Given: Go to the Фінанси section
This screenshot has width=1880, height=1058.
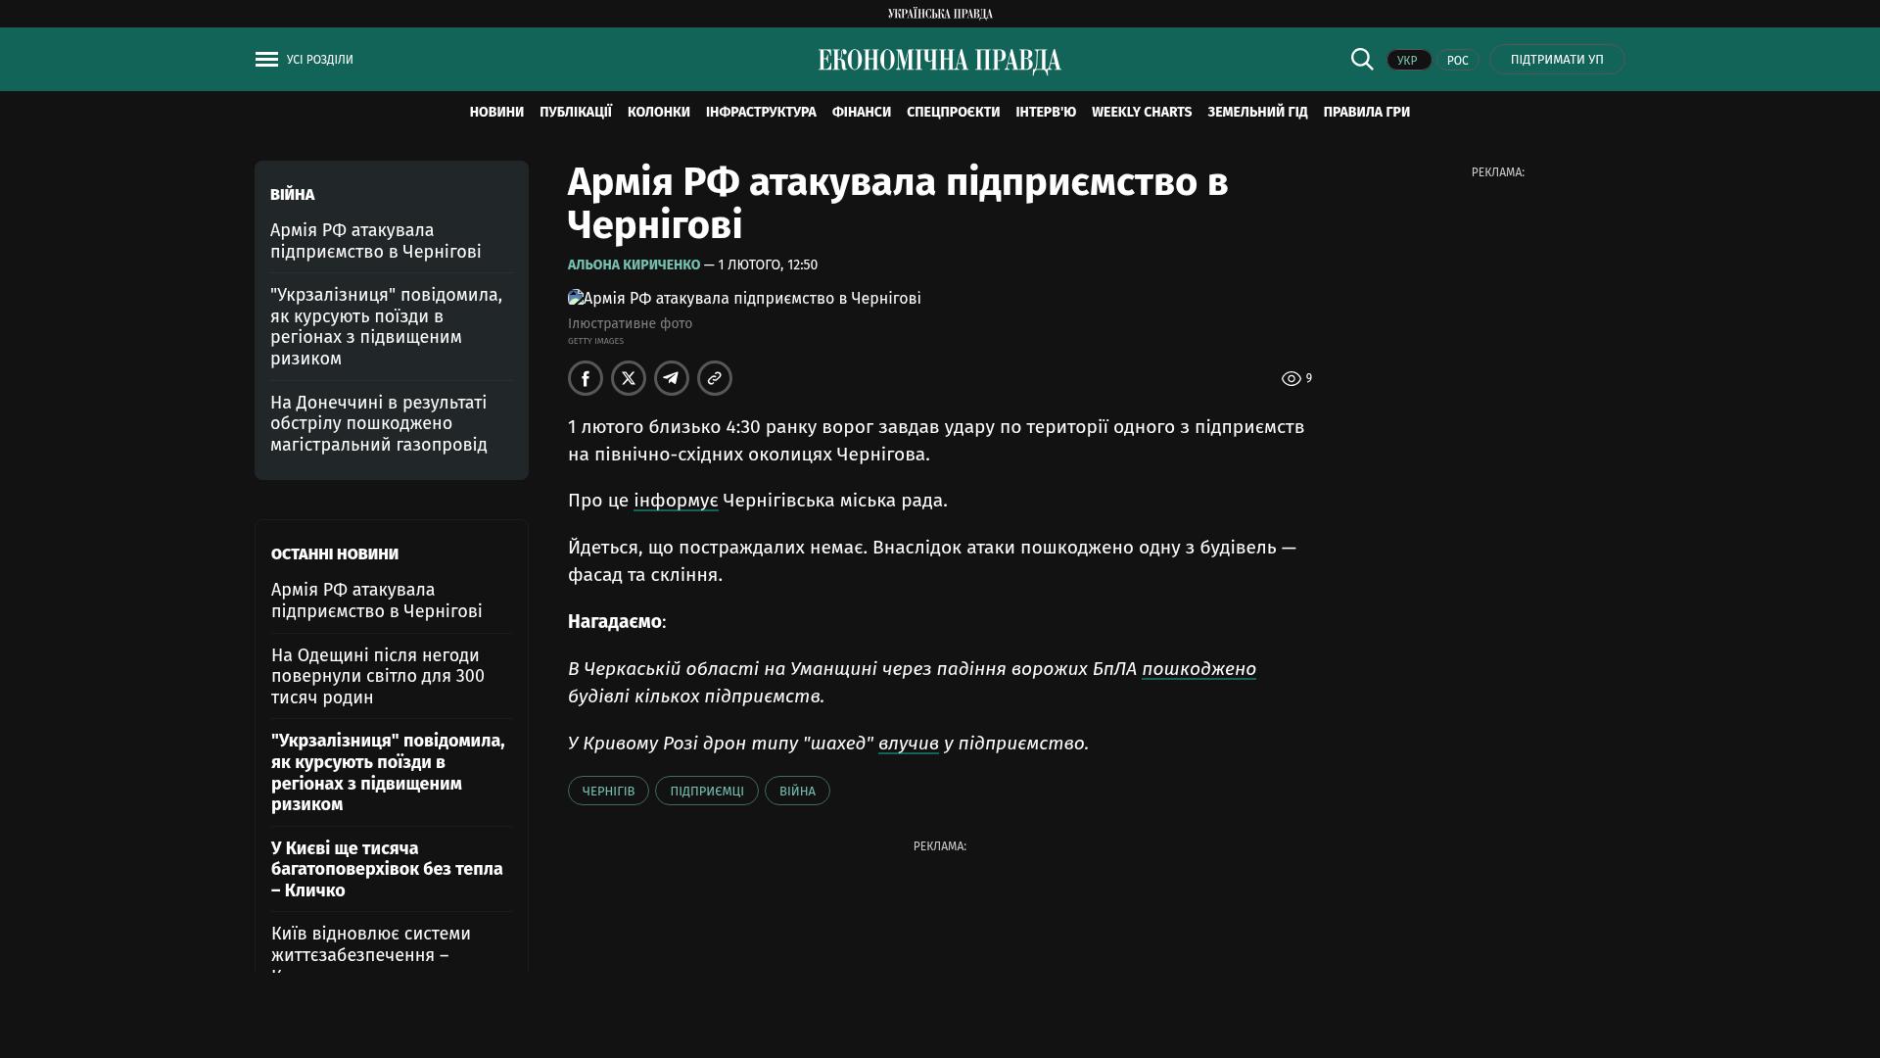Looking at the screenshot, I should 861,113.
